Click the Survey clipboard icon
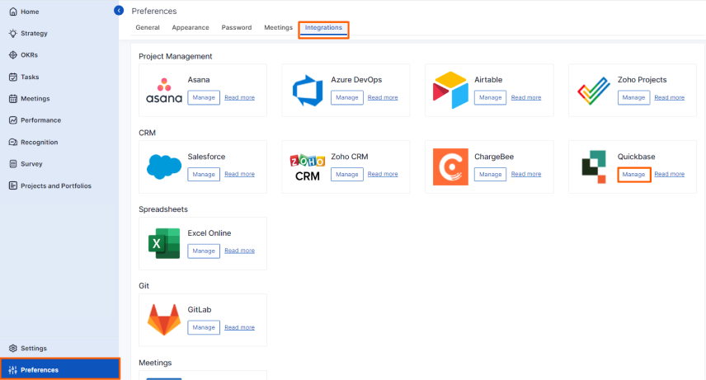 click(13, 164)
